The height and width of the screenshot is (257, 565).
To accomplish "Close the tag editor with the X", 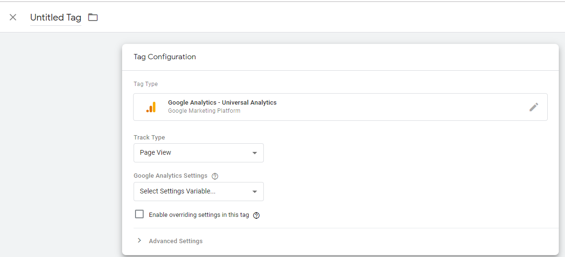I will tap(13, 17).
